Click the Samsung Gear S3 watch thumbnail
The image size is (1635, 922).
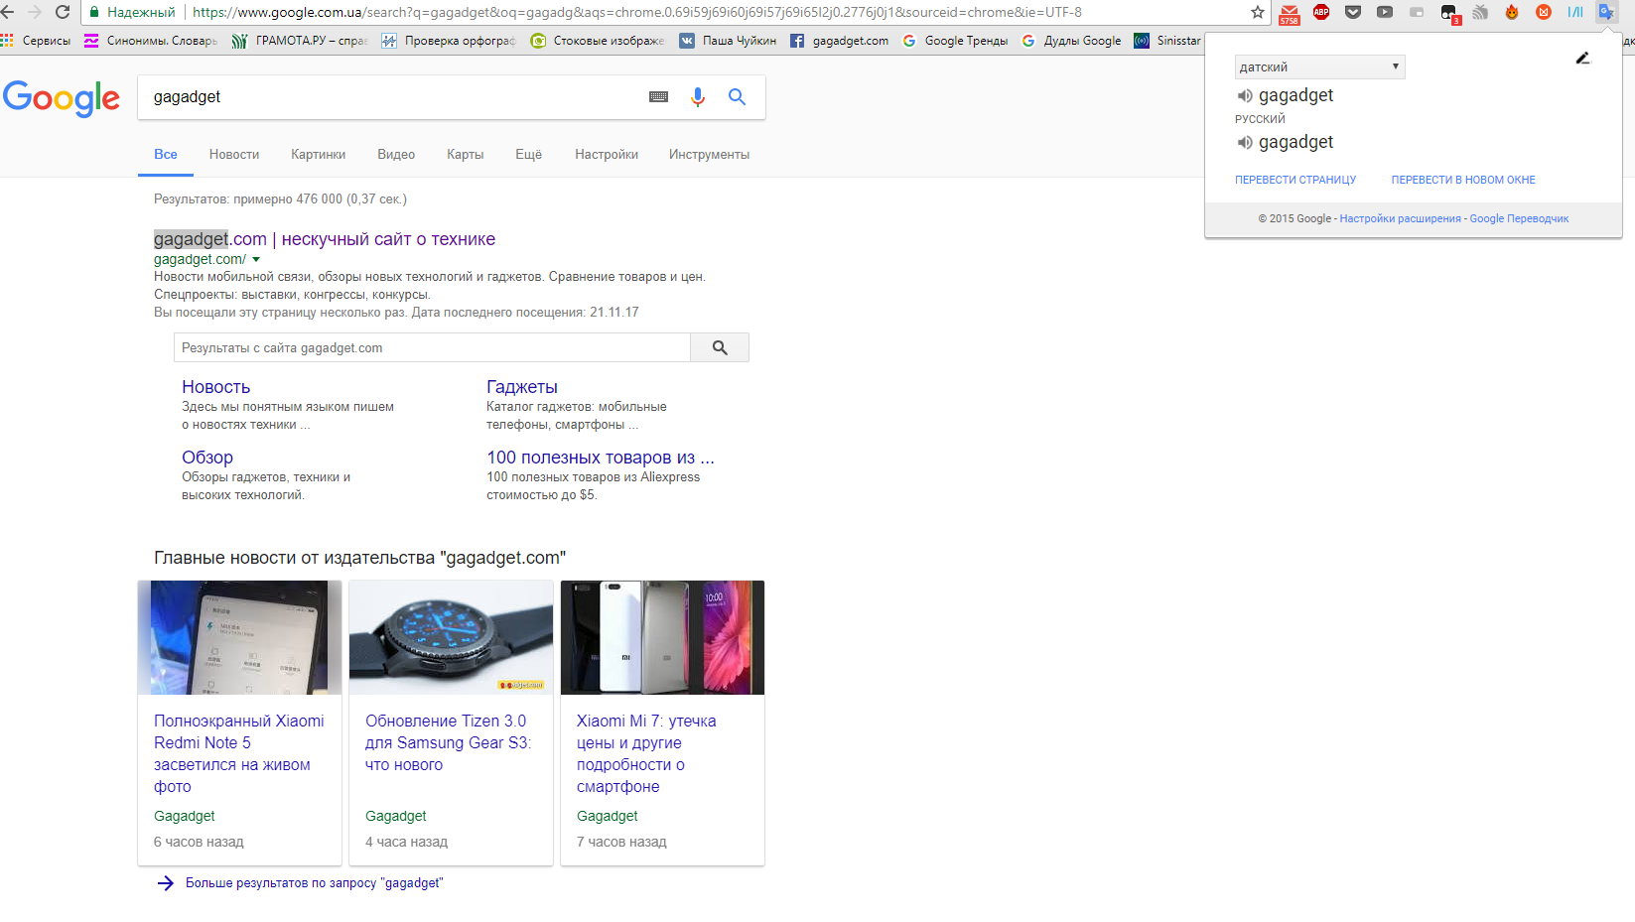tap(451, 637)
